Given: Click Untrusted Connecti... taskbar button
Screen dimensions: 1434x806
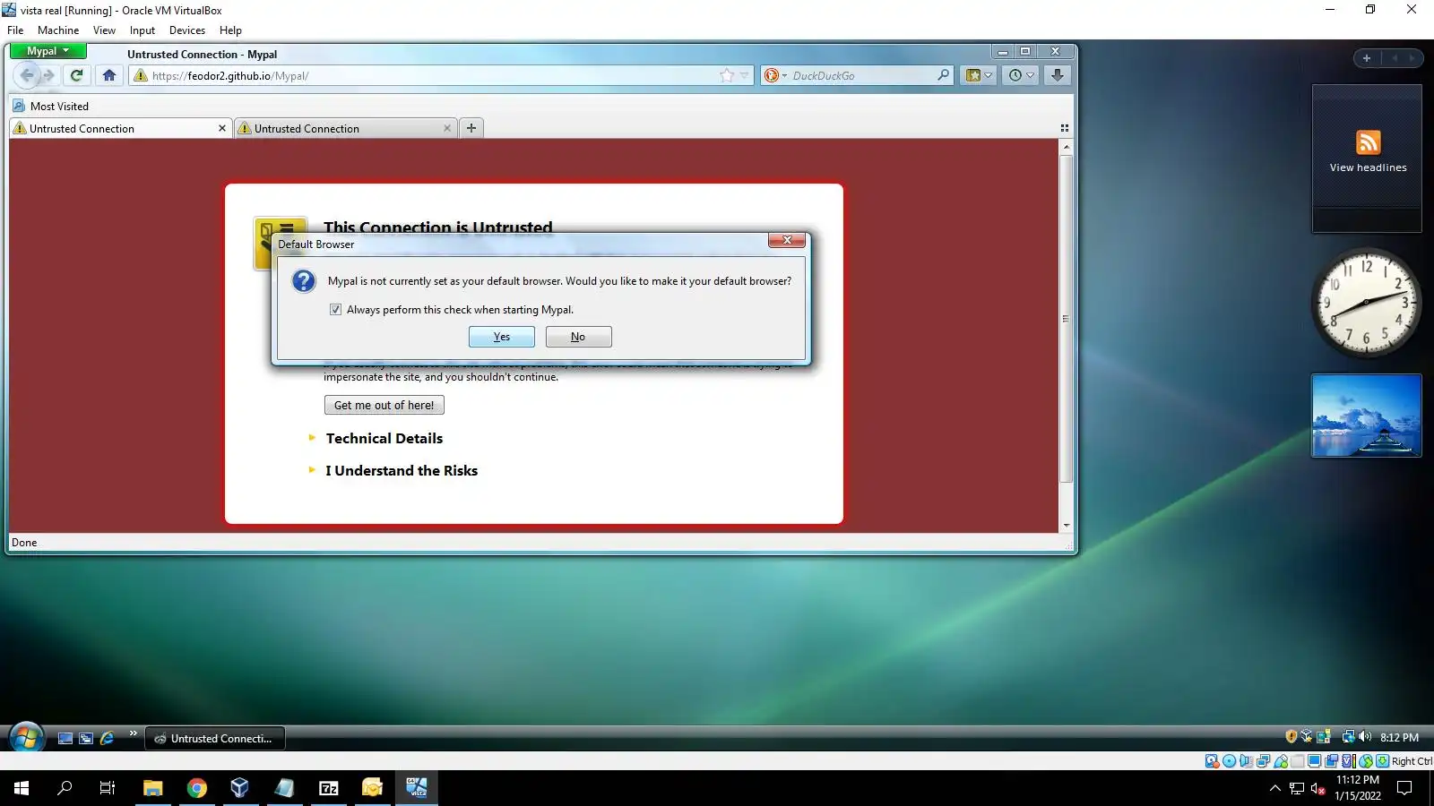Looking at the screenshot, I should coord(215,738).
